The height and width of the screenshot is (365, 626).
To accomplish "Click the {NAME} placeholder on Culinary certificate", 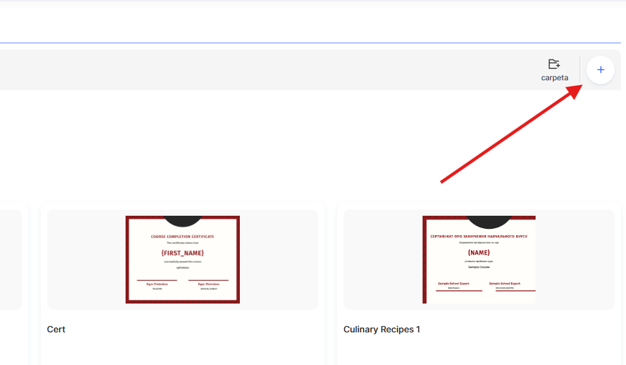I will pyautogui.click(x=478, y=252).
